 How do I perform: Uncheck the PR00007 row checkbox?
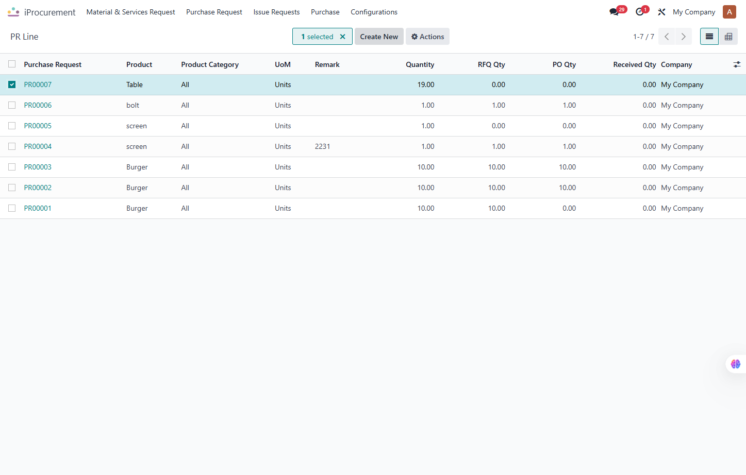click(x=12, y=84)
